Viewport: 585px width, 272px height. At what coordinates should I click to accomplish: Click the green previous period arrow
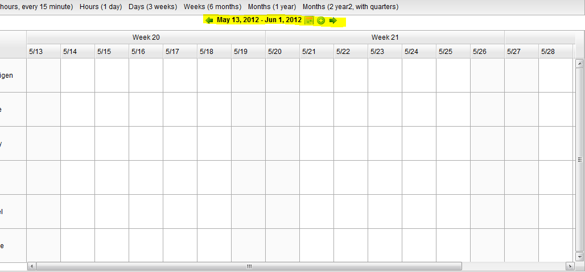(x=209, y=20)
